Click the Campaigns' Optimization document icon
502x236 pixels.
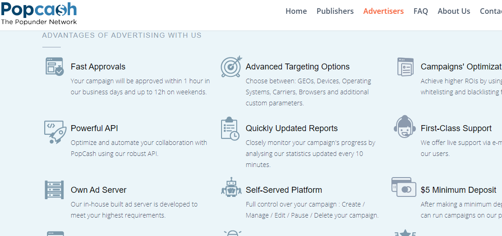click(x=405, y=67)
